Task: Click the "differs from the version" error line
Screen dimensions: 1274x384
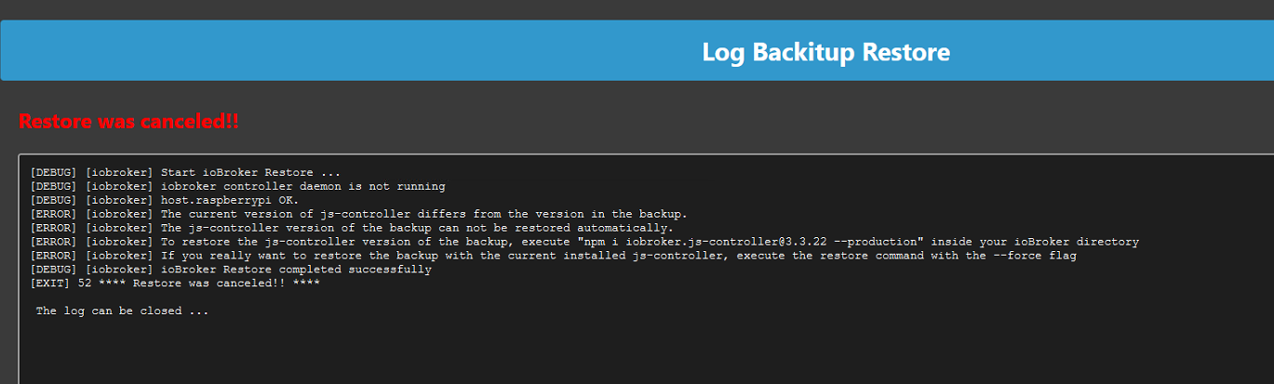Action: [359, 215]
